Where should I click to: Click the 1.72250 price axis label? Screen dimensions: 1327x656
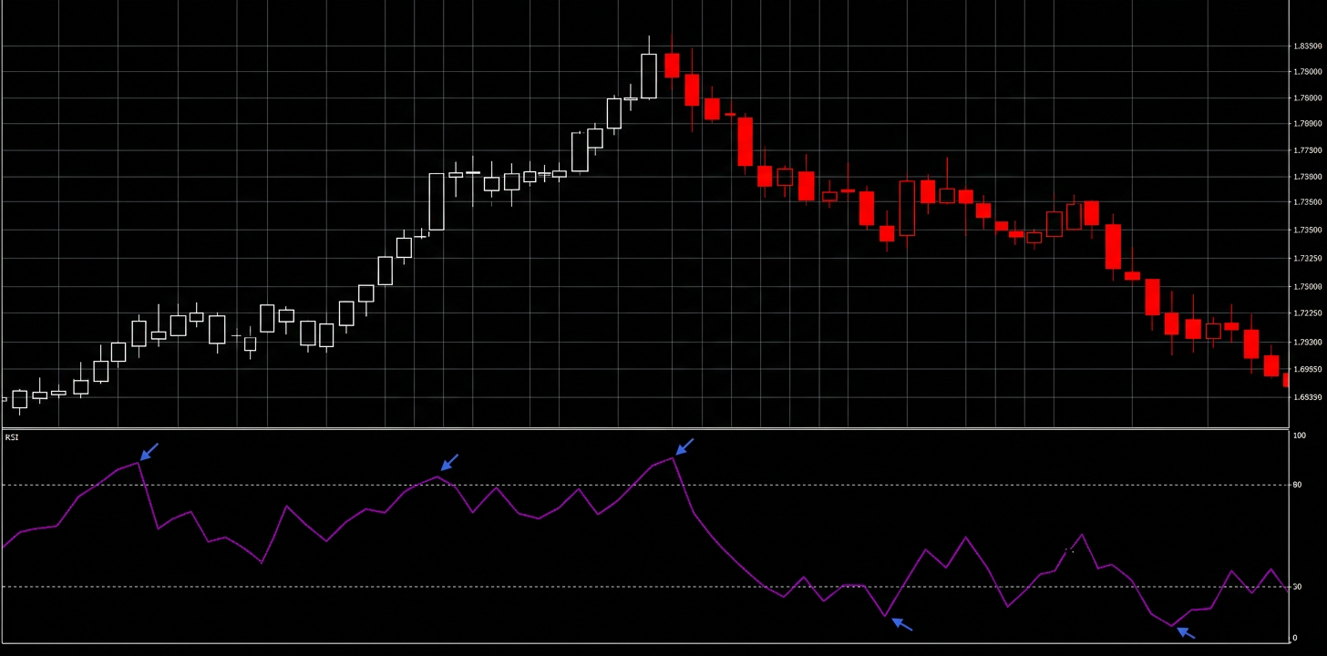(x=1308, y=313)
